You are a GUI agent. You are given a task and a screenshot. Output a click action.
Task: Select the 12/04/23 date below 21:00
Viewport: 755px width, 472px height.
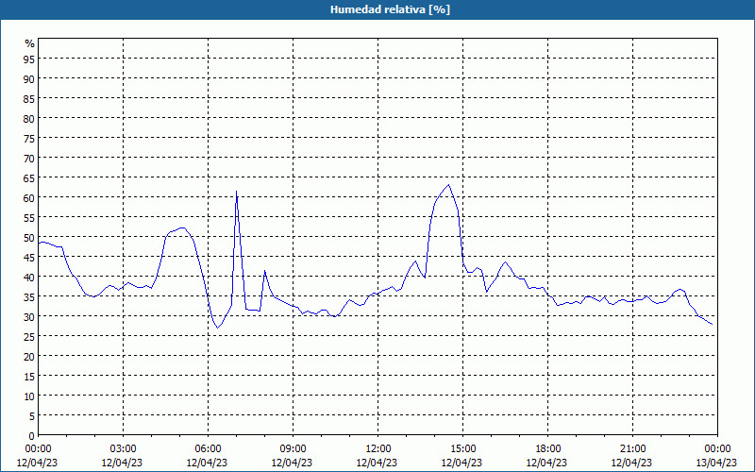pos(631,463)
